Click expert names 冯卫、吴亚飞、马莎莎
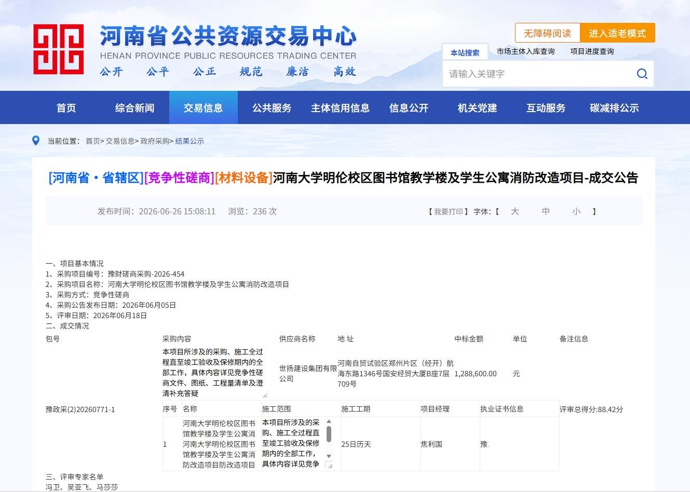This screenshot has width=690, height=492. 82,487
